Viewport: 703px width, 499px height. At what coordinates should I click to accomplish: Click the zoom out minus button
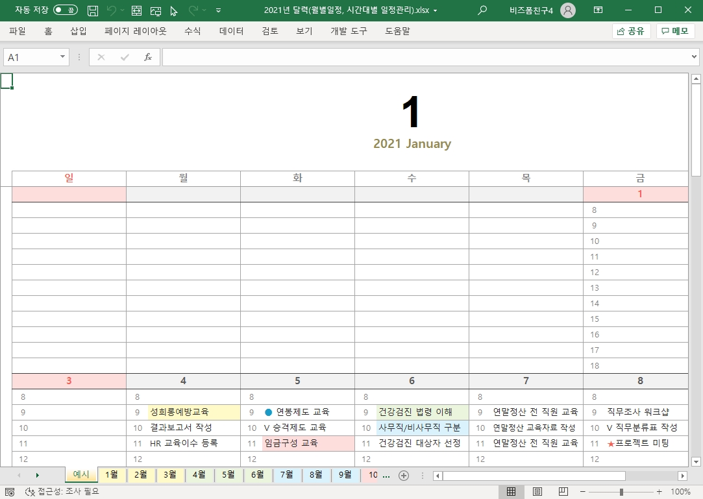point(582,492)
